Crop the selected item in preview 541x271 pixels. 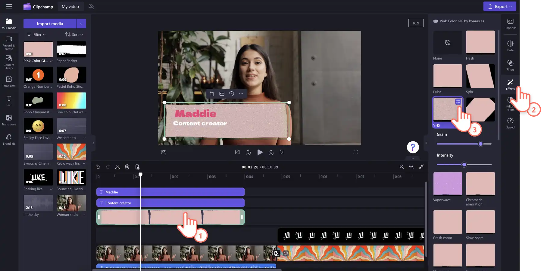tap(212, 94)
